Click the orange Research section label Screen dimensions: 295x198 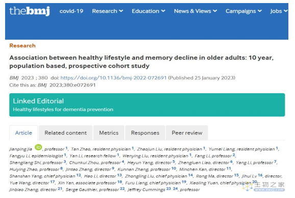(22, 46)
